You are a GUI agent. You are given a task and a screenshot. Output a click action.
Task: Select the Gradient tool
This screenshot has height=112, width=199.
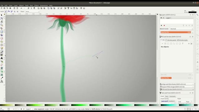click(2, 72)
